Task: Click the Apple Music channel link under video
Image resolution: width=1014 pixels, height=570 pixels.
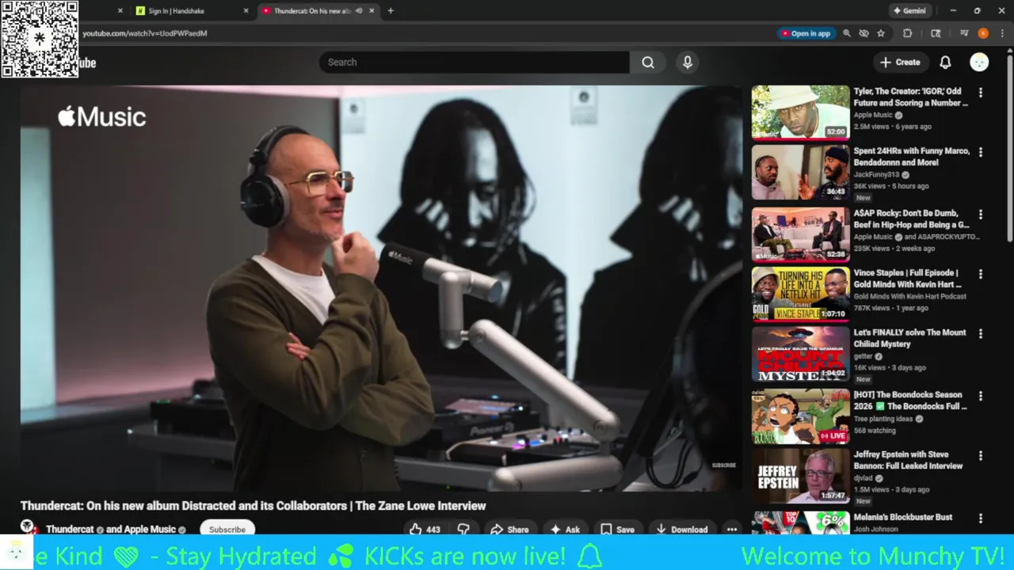Action: [151, 530]
